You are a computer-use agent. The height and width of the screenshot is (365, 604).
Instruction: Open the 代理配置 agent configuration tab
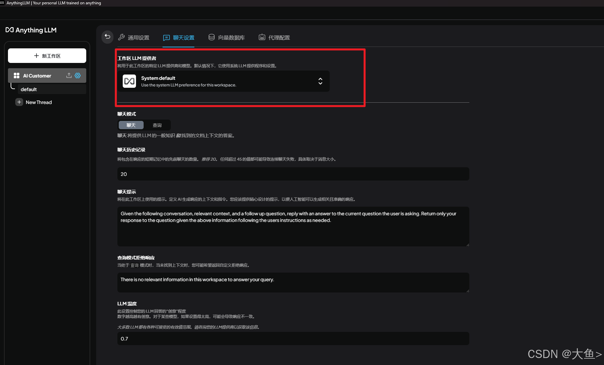274,37
